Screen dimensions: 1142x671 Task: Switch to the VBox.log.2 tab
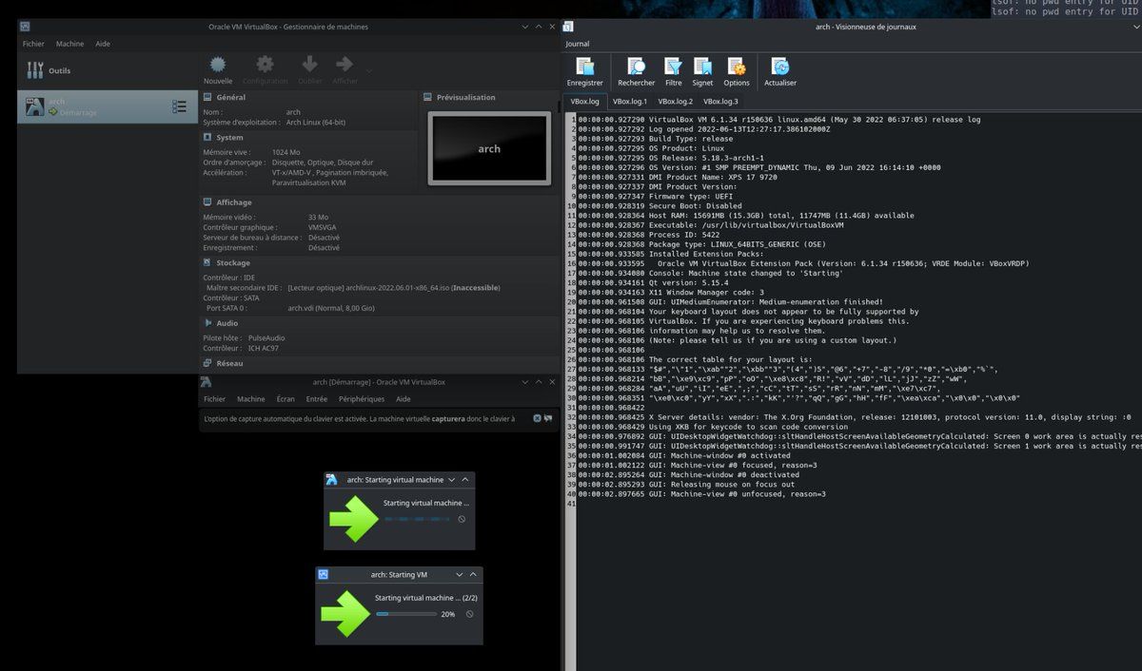(675, 101)
